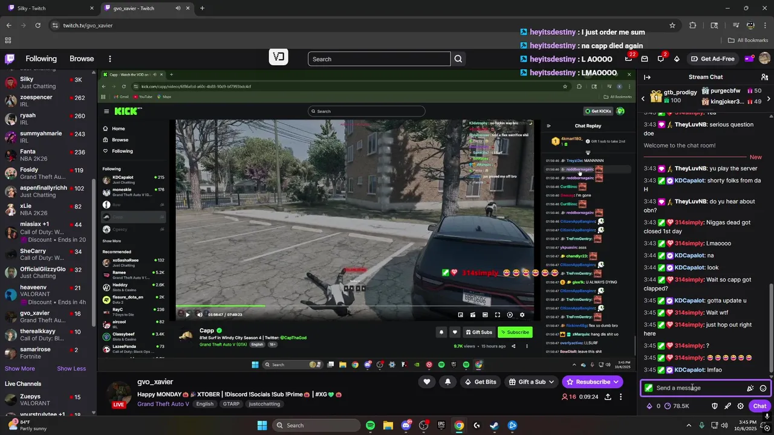Open the Twitch mail inbox icon
The height and width of the screenshot is (435, 774).
pos(645,59)
